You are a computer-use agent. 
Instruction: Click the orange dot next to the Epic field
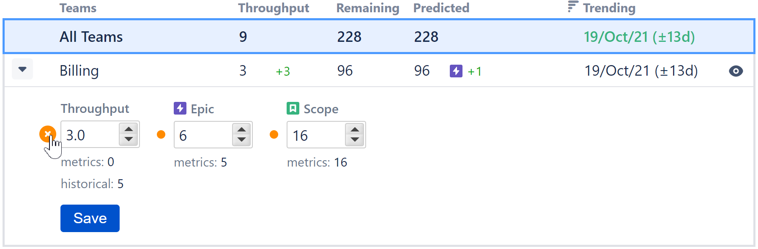point(161,134)
